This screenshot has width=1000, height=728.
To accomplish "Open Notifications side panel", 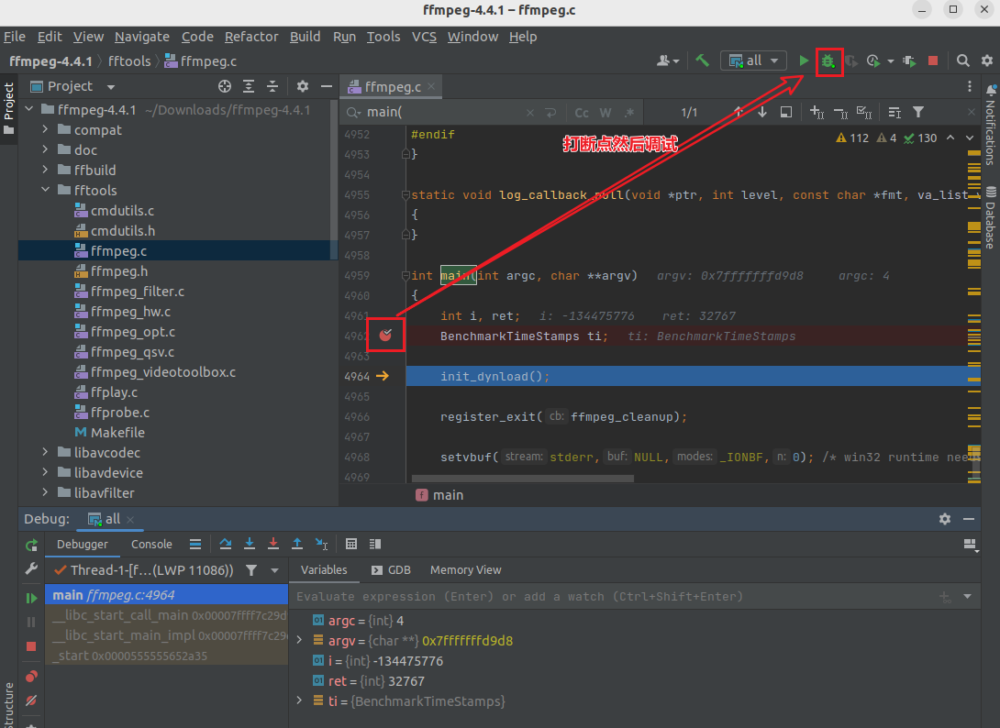I will [x=990, y=125].
